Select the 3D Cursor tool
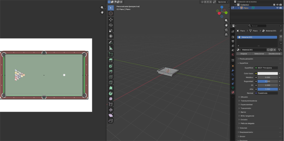284x141 pixels. click(111, 14)
